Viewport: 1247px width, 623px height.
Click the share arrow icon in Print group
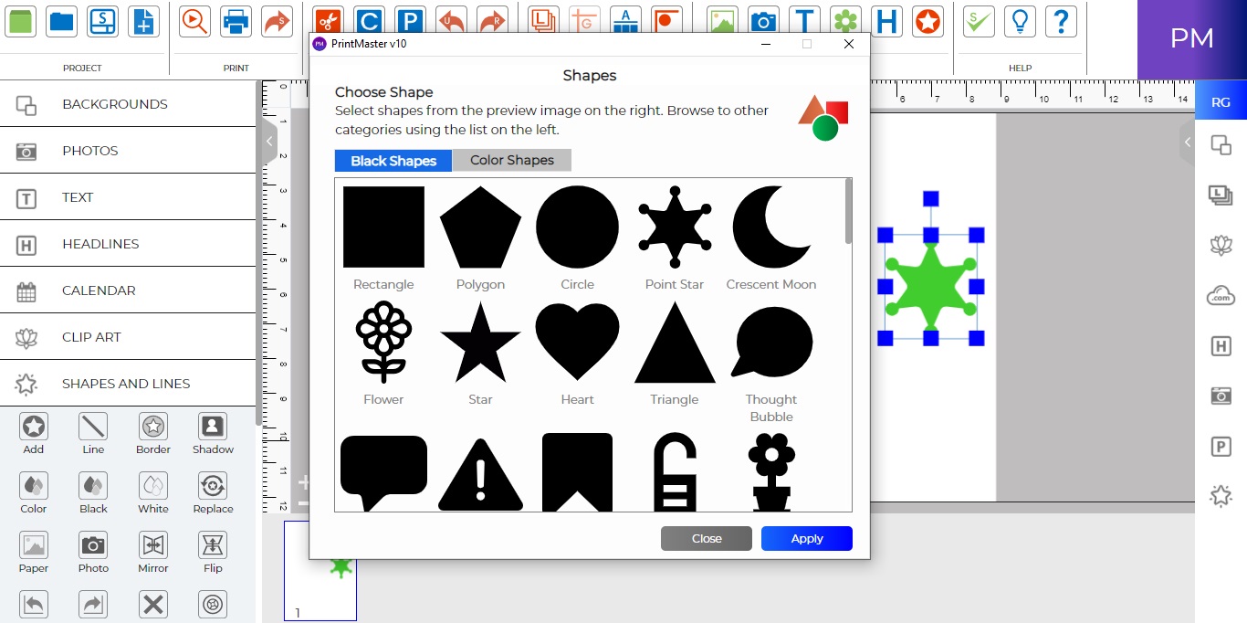277,21
